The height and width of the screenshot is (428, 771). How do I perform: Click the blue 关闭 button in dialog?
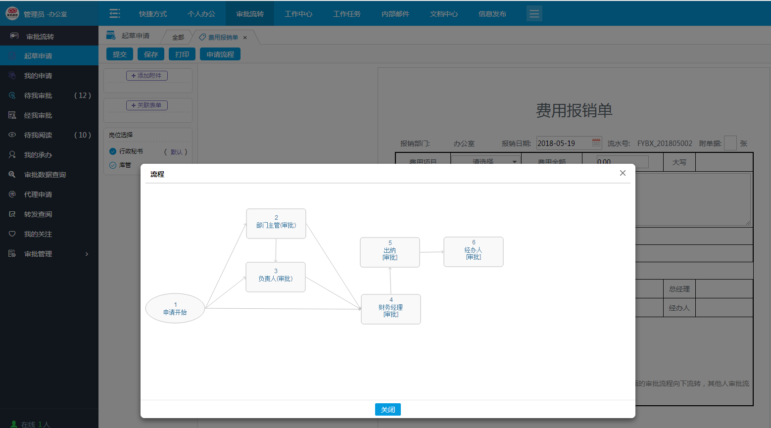(388, 410)
